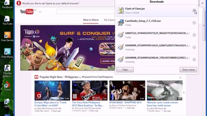Open the YouTube guide menu dropdown
This screenshot has height=116, width=207.
coord(40,12)
